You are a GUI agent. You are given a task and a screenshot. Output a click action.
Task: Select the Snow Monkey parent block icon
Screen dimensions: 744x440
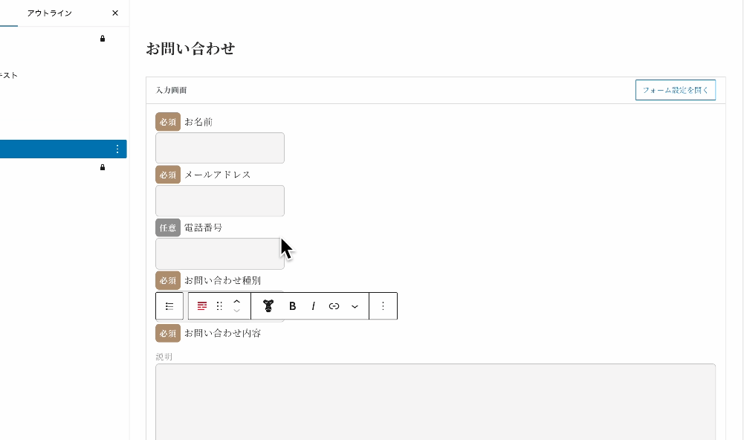coord(268,305)
